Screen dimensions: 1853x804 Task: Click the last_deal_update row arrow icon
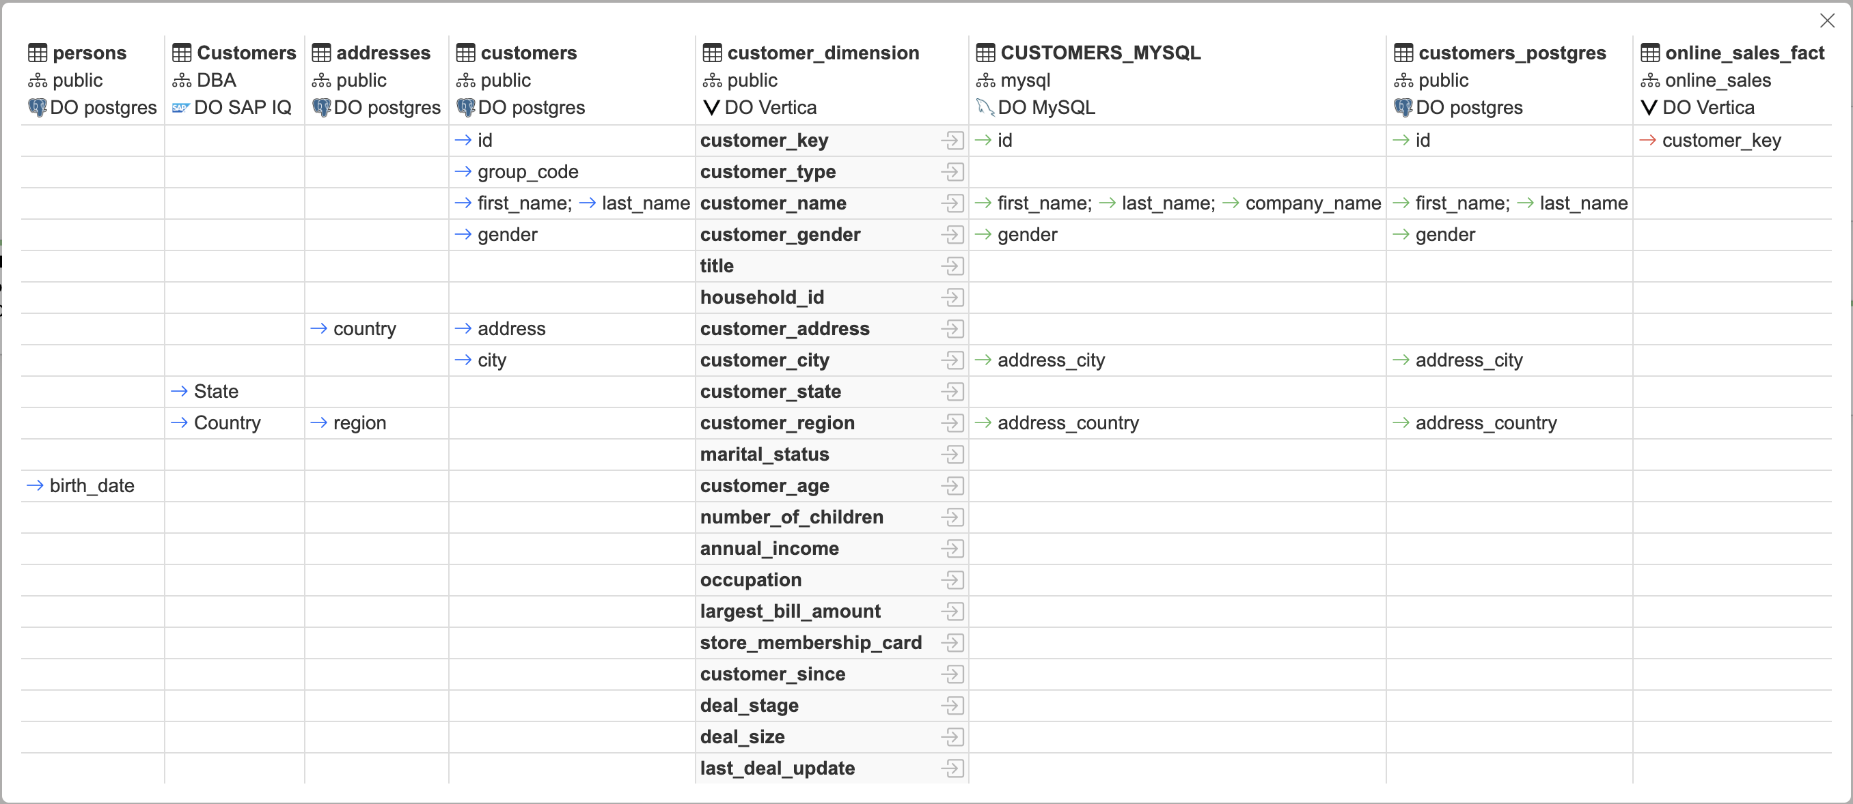pos(952,768)
